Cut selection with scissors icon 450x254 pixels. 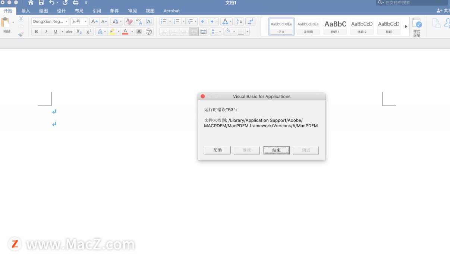point(21,19)
